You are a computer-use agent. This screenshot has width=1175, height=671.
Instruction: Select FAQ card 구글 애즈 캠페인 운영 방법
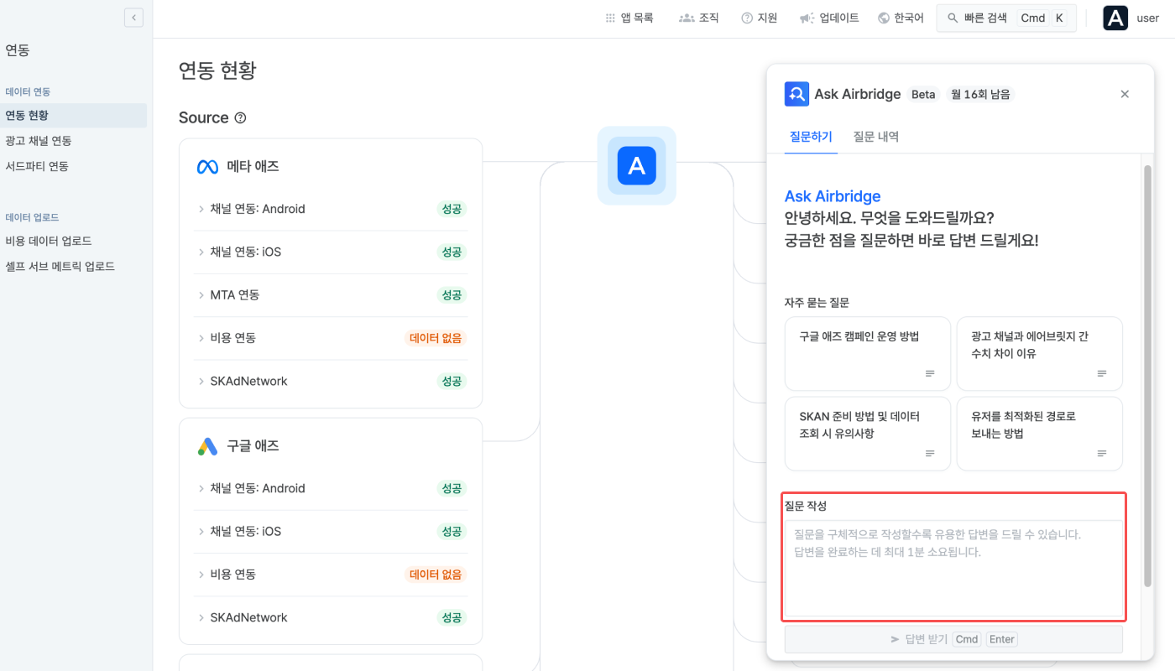[x=868, y=353]
